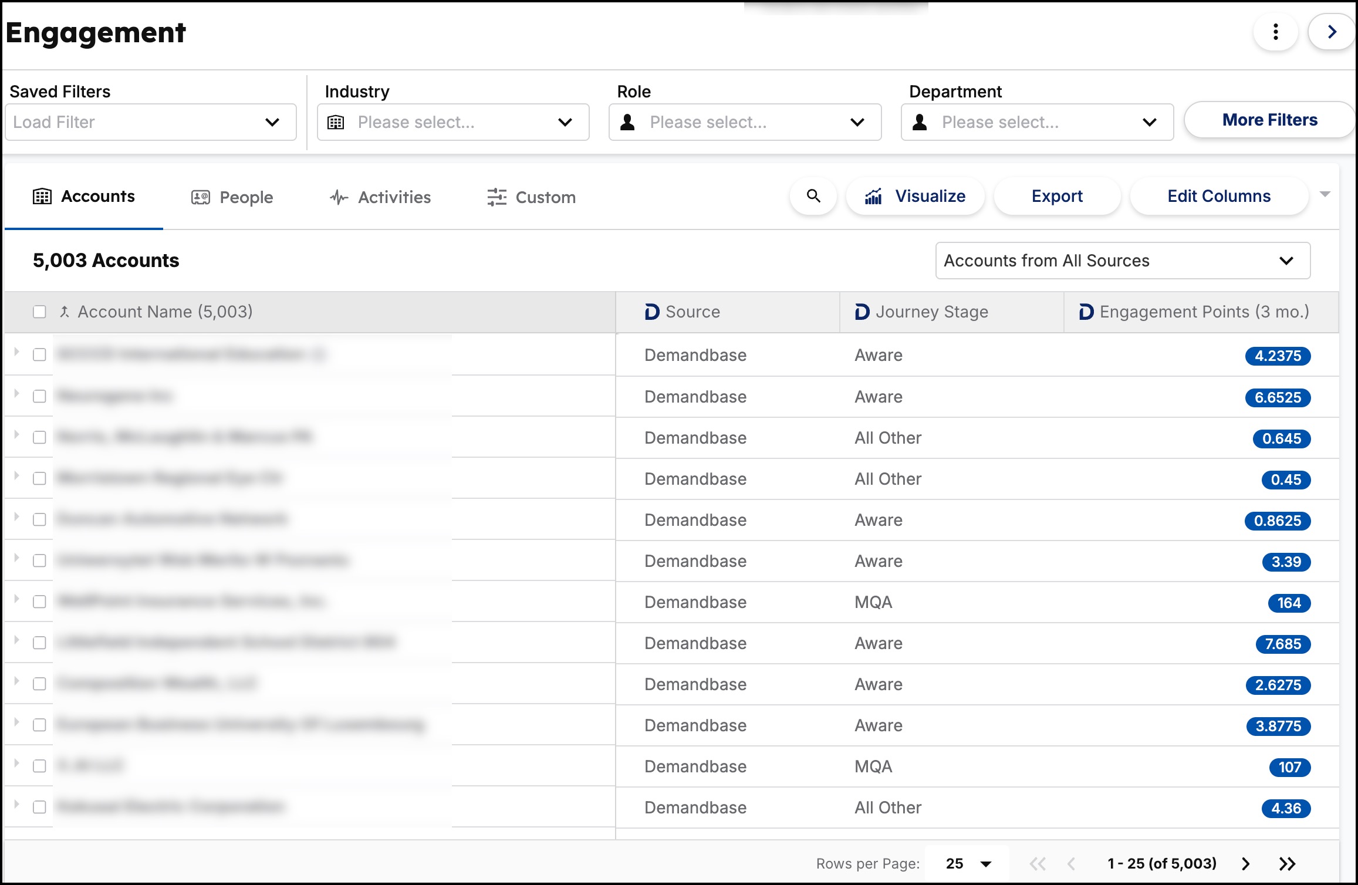The height and width of the screenshot is (885, 1358).
Task: Click the pin icon beside Account Name
Action: (x=65, y=312)
